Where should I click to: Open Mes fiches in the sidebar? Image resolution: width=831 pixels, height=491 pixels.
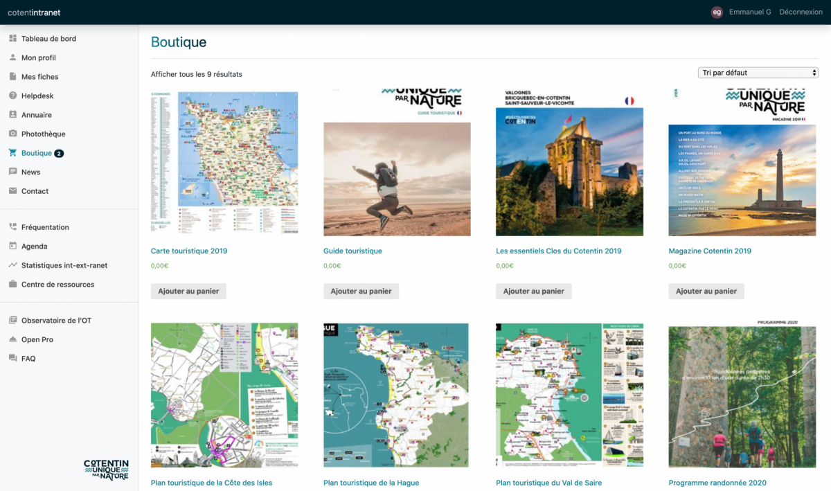(39, 77)
